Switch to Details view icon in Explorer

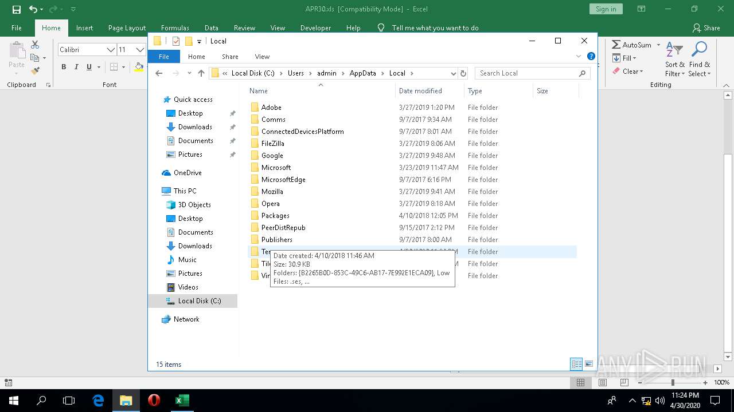pyautogui.click(x=576, y=364)
